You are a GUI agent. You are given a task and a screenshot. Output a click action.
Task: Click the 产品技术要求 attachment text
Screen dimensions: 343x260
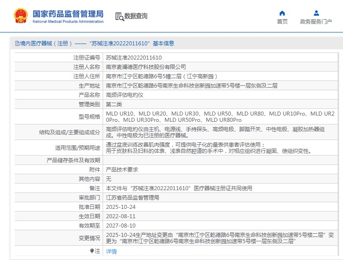click(122, 170)
